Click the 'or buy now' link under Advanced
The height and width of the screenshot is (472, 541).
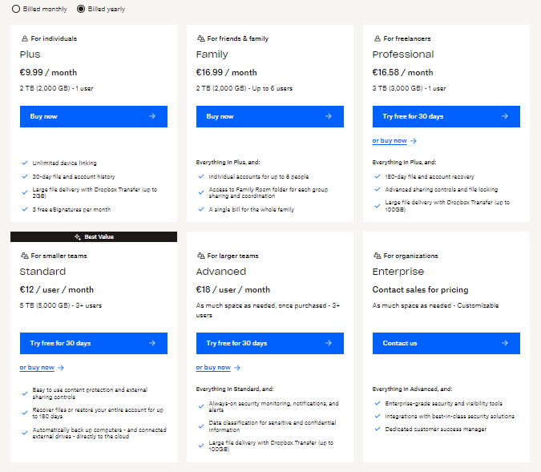[213, 368]
